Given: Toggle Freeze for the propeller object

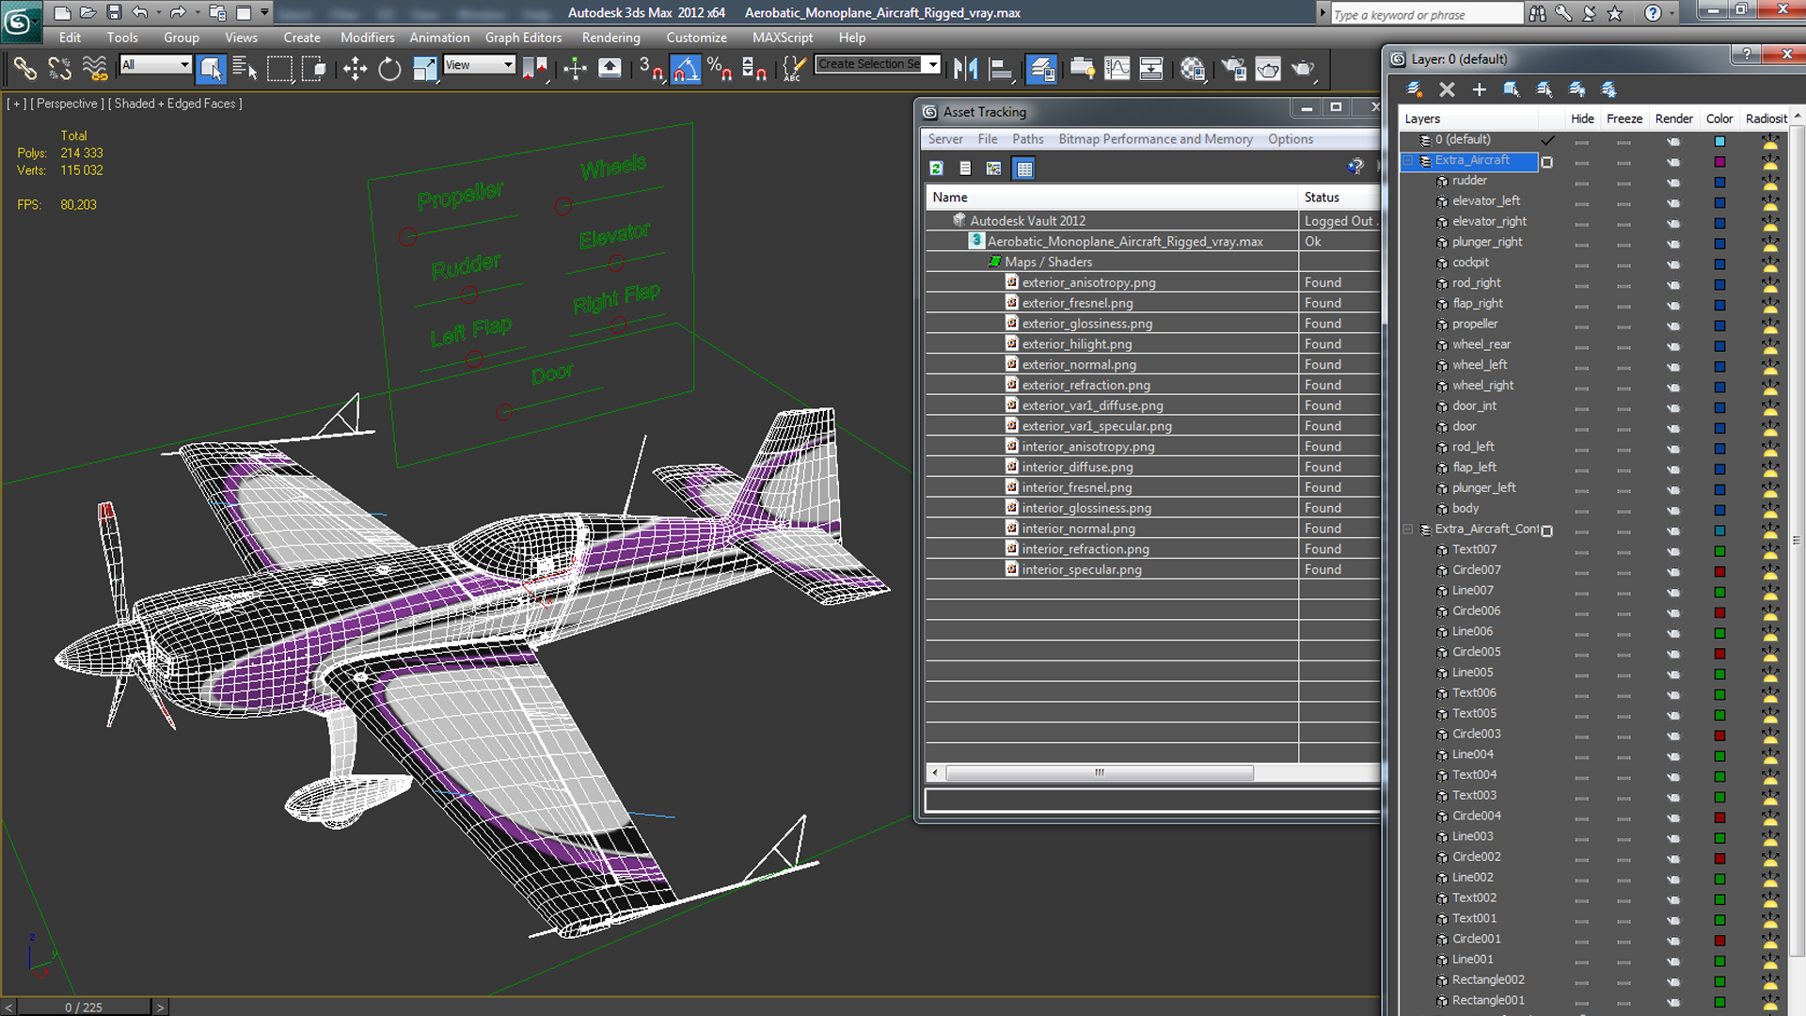Looking at the screenshot, I should (x=1624, y=325).
